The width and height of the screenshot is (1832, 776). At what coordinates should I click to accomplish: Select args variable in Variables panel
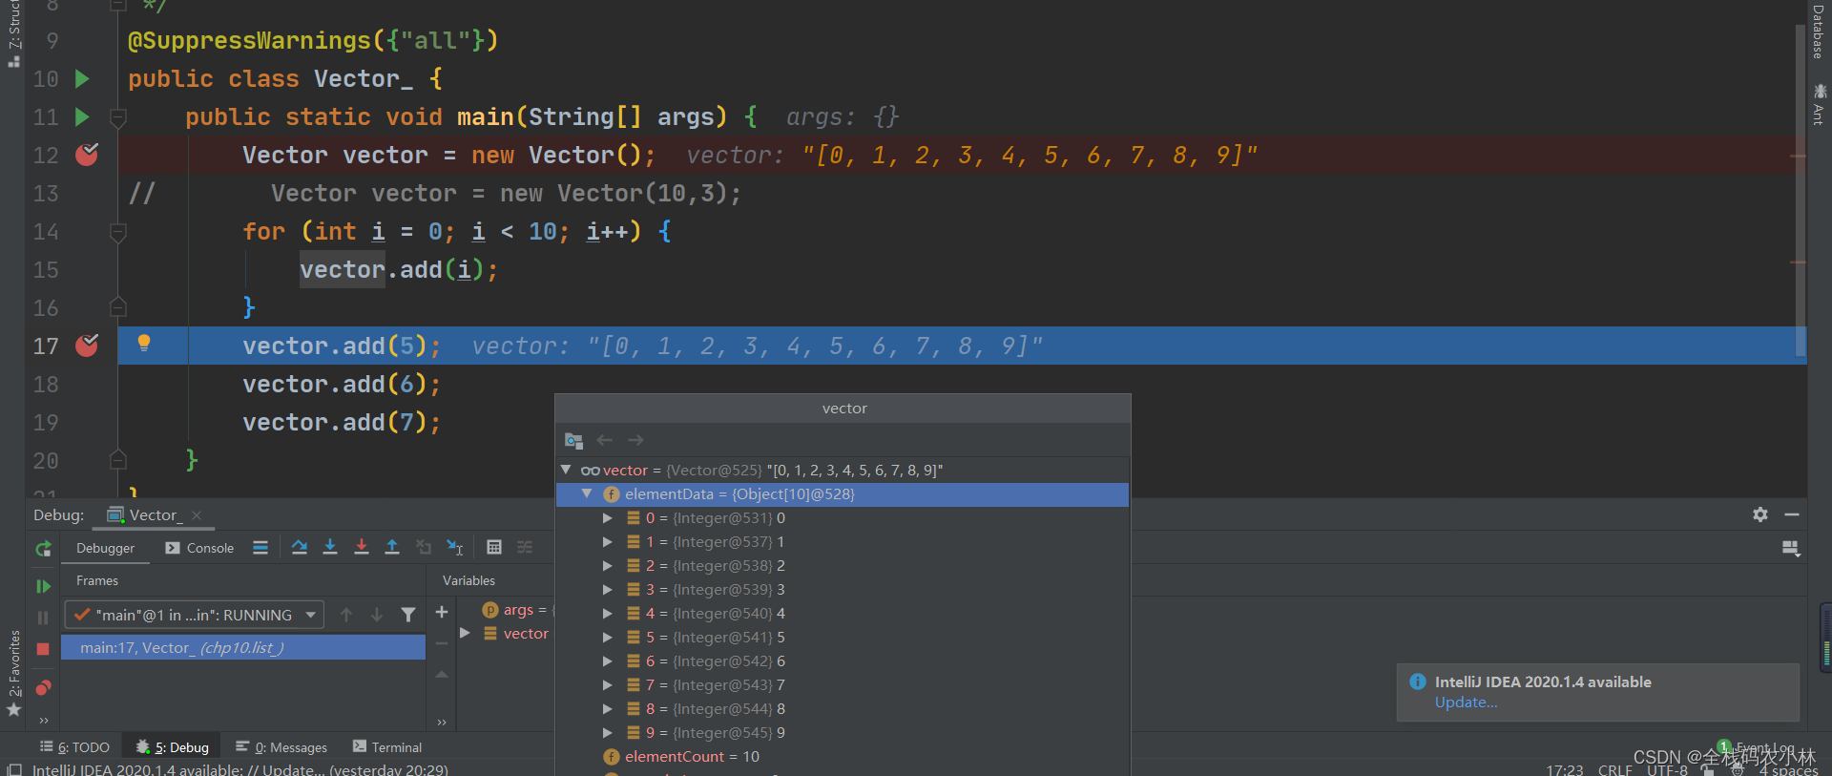pyautogui.click(x=516, y=609)
